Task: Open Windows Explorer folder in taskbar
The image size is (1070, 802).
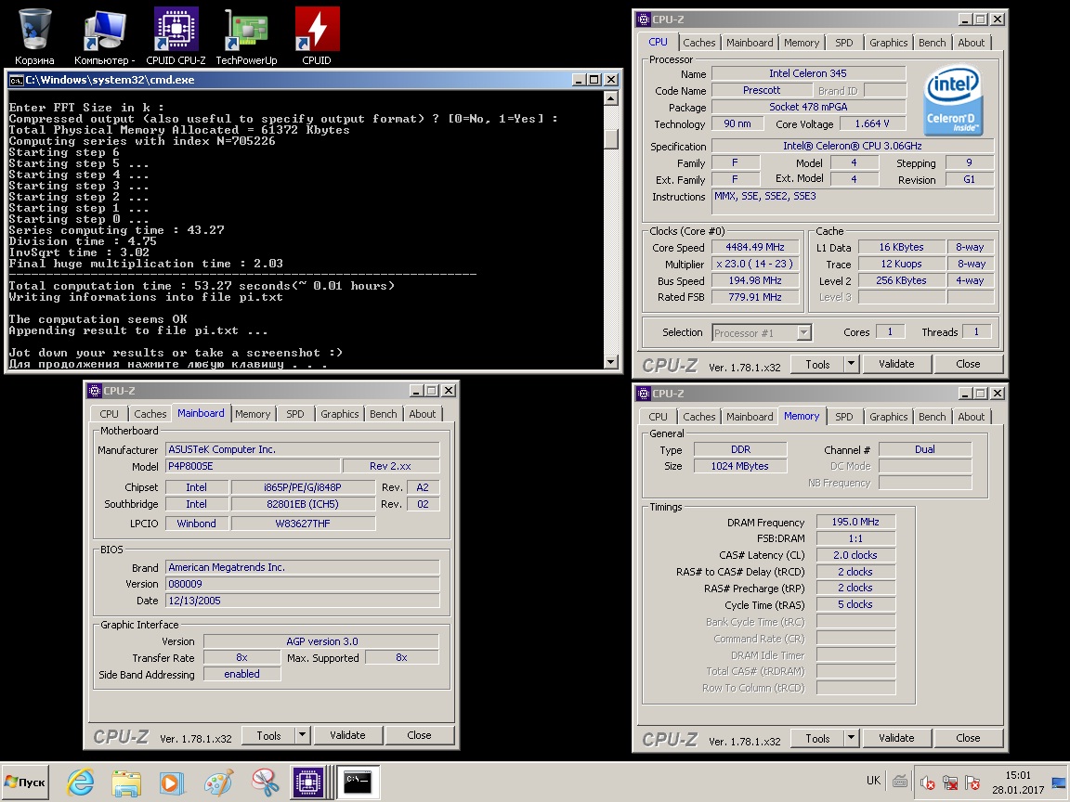Action: 126,783
